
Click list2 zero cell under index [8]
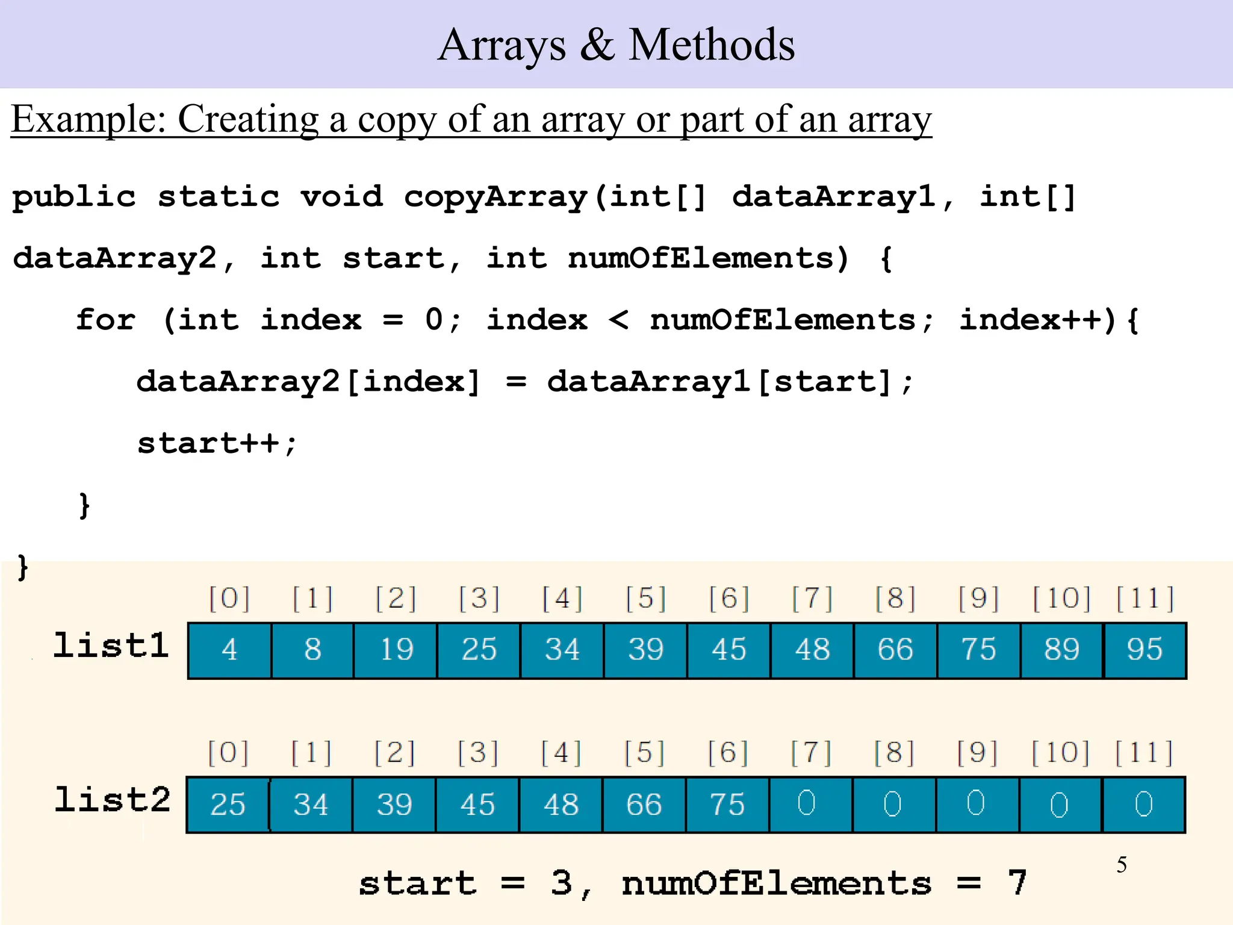893,805
